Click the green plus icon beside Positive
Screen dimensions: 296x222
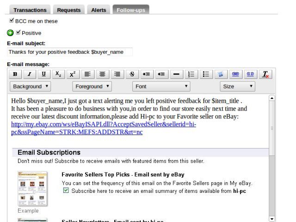click(x=10, y=33)
